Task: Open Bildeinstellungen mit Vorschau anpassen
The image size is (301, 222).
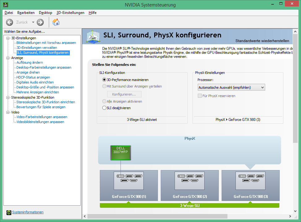Action: (x=46, y=43)
